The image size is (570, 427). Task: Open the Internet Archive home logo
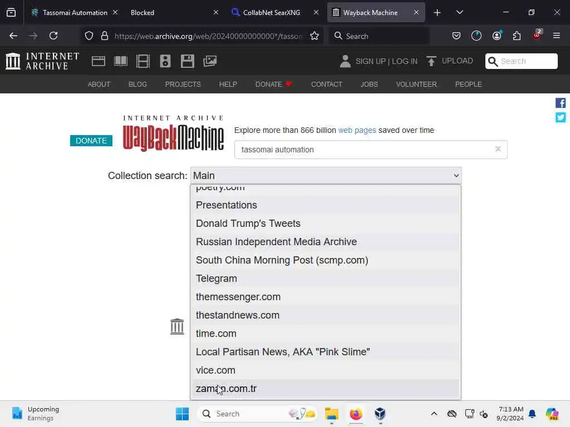[42, 61]
